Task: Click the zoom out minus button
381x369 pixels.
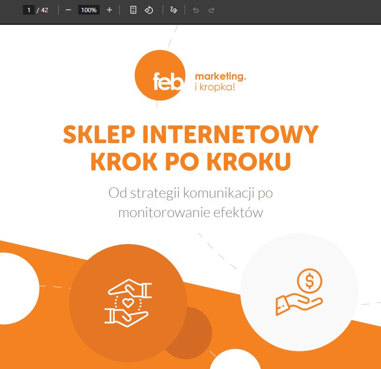Action: [68, 10]
